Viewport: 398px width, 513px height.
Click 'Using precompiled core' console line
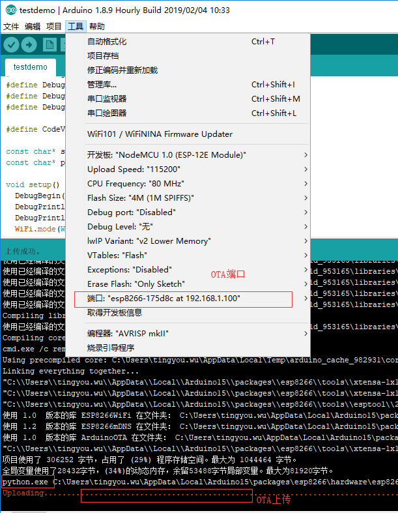(200, 360)
